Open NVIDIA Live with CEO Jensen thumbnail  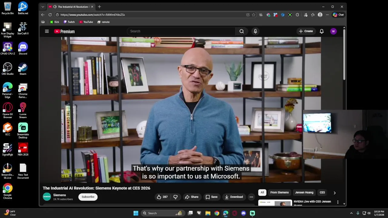(275, 203)
